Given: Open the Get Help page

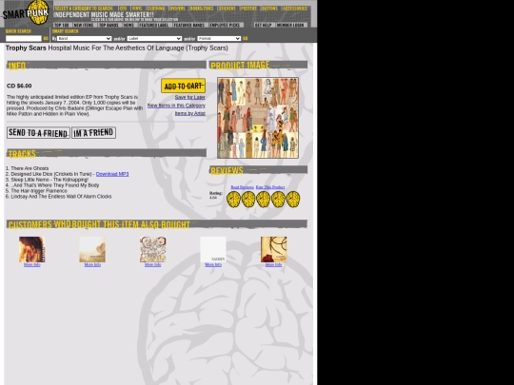Looking at the screenshot, I should [263, 25].
